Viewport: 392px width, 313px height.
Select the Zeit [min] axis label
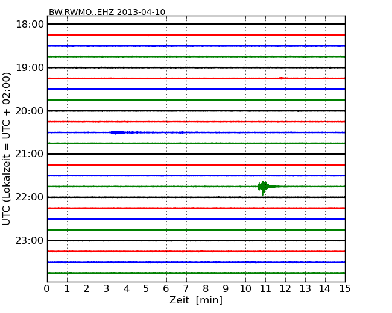pos(196,300)
